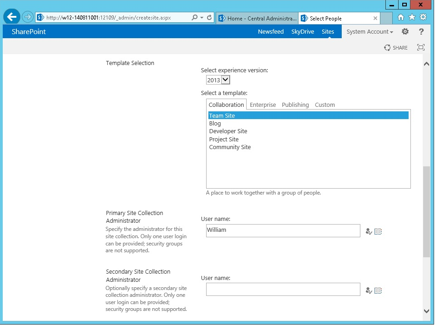Click the focus on content icon
Viewport: 435px width, 325px height.
421,48
